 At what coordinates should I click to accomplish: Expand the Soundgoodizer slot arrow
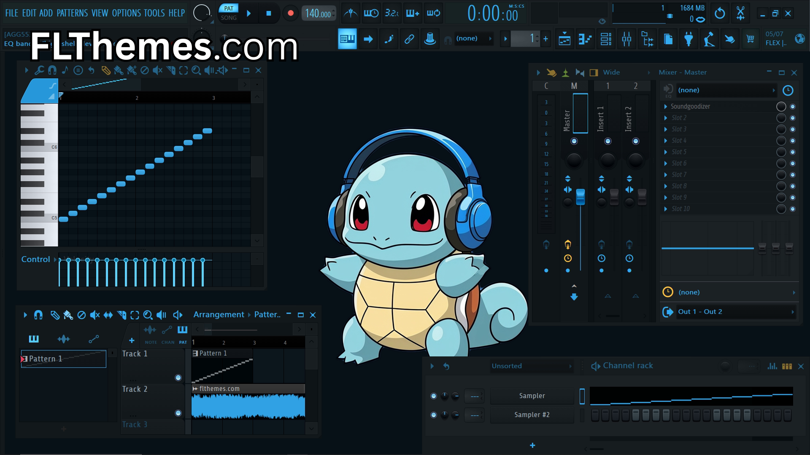pos(666,107)
